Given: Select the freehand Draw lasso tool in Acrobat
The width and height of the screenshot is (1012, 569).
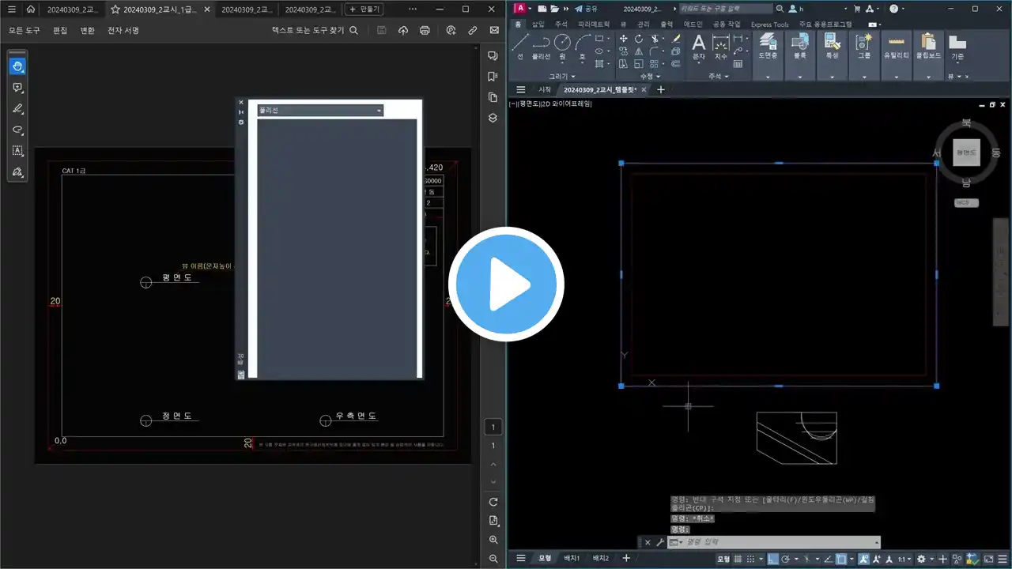Looking at the screenshot, I should click(x=17, y=130).
